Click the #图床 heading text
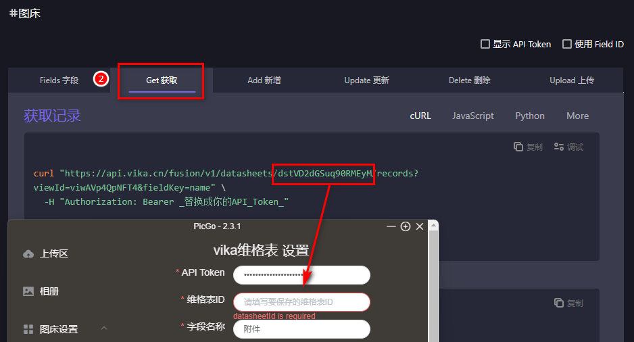 [24, 14]
